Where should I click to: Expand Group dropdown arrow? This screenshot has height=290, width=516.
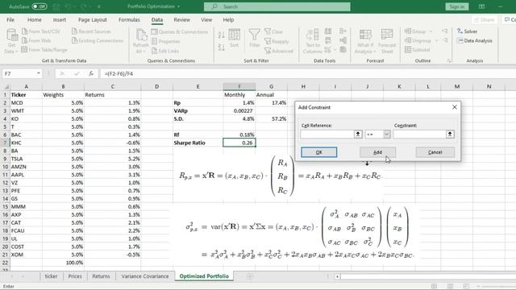tap(431, 31)
